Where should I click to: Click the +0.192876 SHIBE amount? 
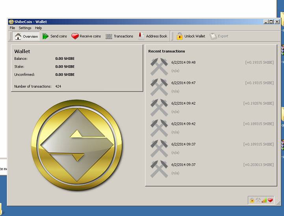pos(258,103)
